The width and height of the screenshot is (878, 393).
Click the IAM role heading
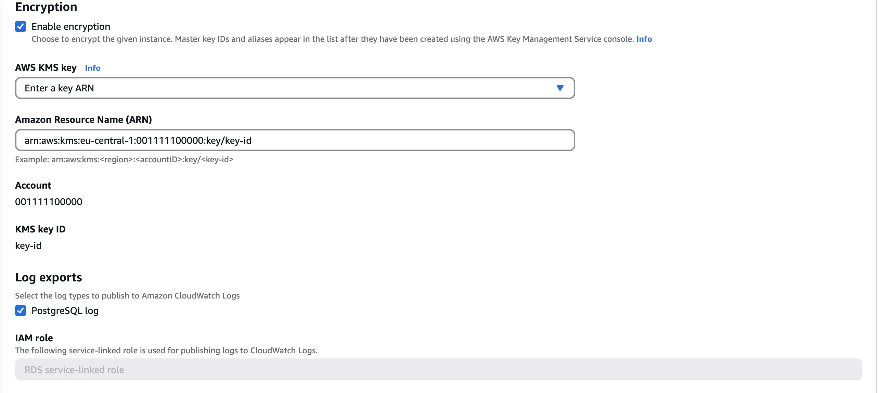34,338
